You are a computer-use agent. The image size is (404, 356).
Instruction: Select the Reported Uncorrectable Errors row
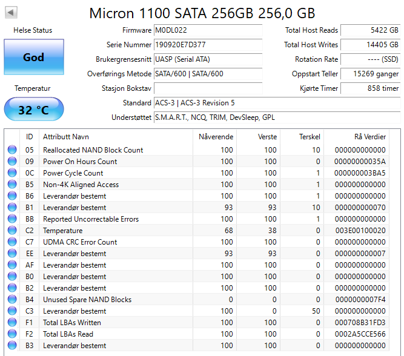[198, 219]
